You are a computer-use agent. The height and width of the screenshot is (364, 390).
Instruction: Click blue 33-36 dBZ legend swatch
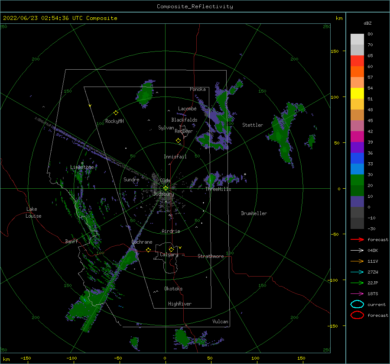pos(357,158)
